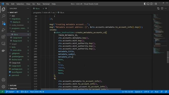Open deploy.ts file

pyautogui.click(x=16, y=22)
